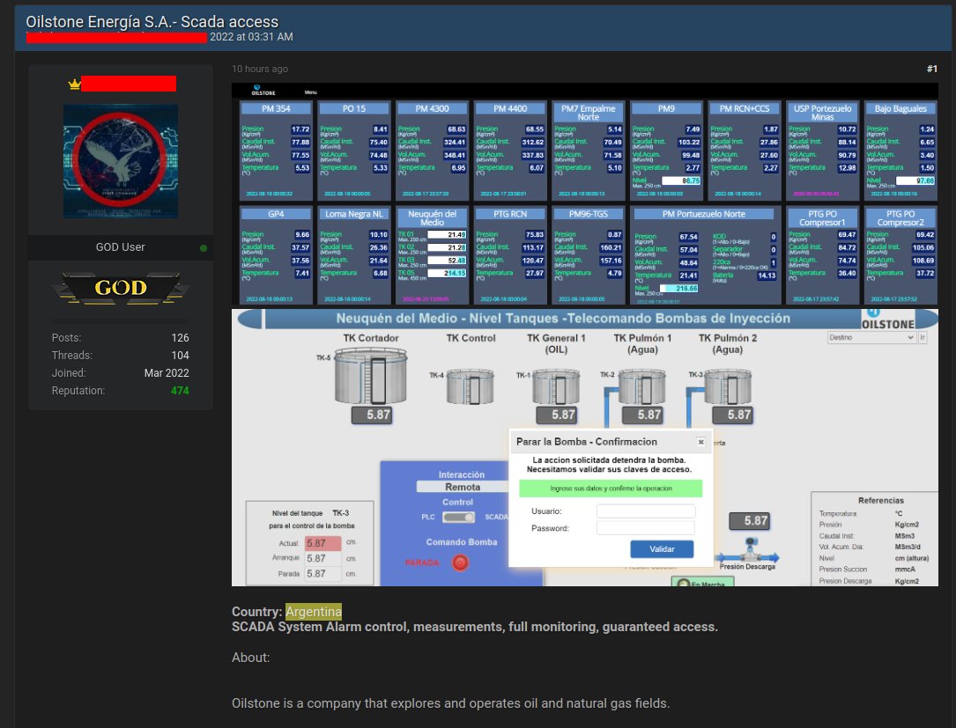Open the PM 4300 panel header

[x=432, y=108]
